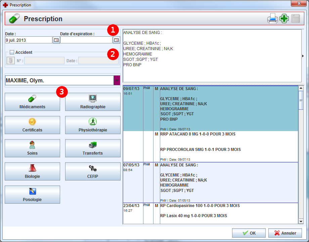309x242 pixels.
Task: Click the Date d'expiration input field
Action: pyautogui.click(x=86, y=40)
